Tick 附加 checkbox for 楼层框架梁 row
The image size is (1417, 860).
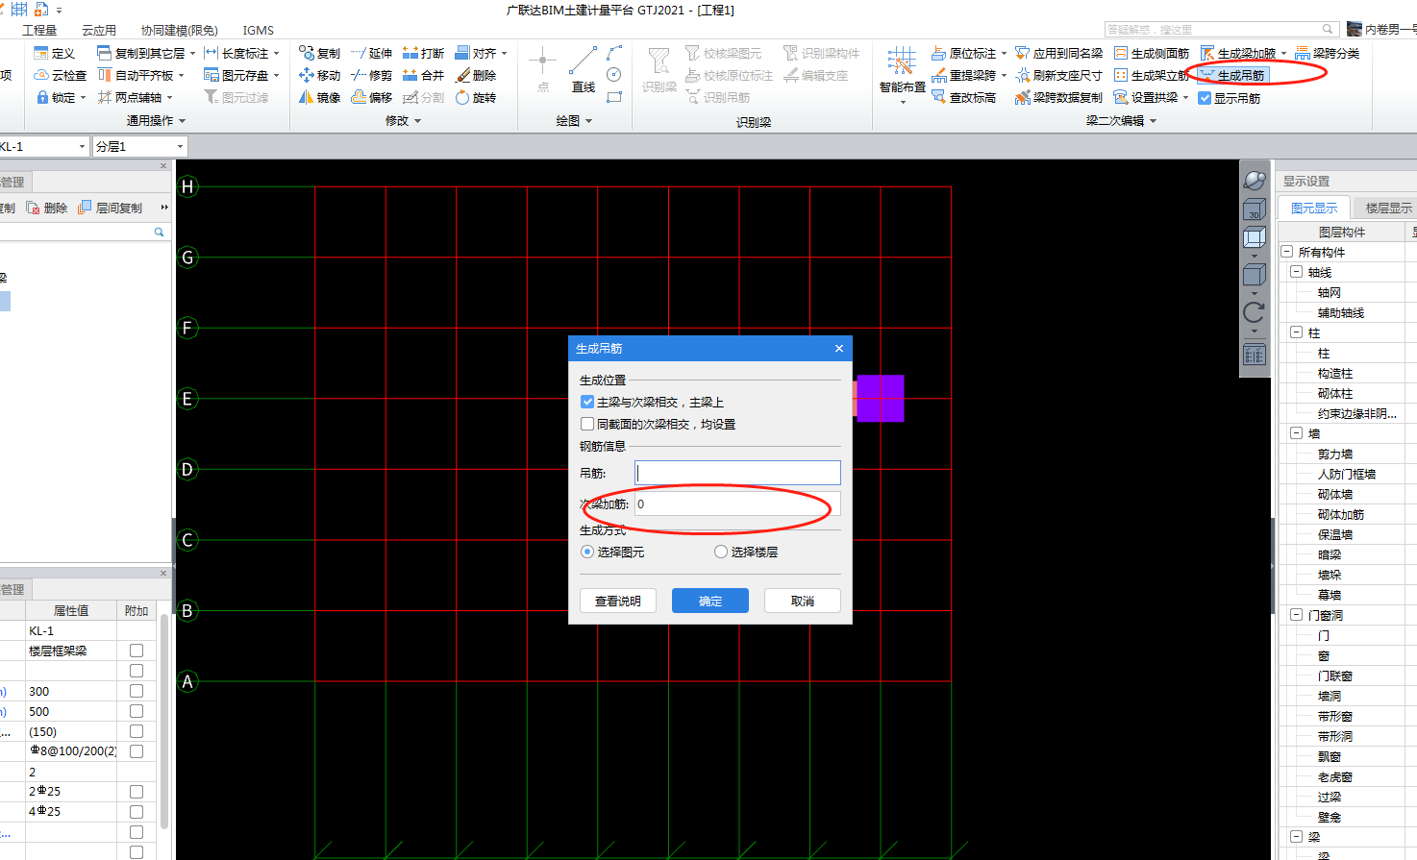pos(137,651)
